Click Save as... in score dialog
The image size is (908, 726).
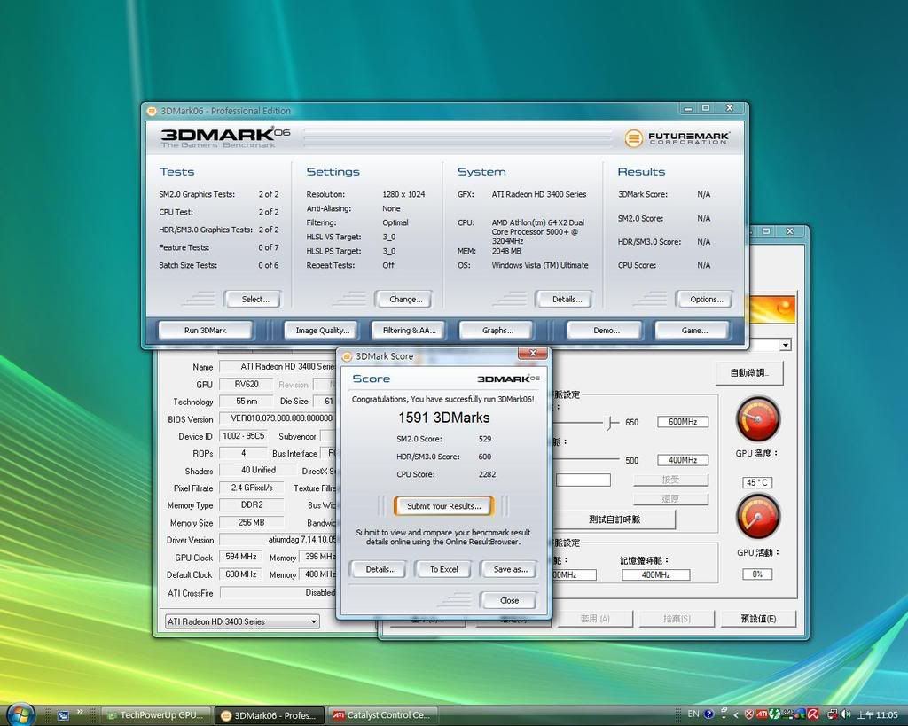pos(510,570)
